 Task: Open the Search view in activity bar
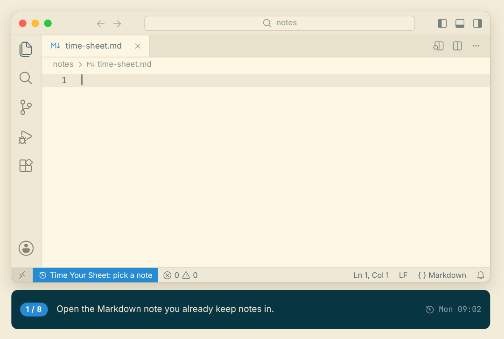pyautogui.click(x=26, y=78)
